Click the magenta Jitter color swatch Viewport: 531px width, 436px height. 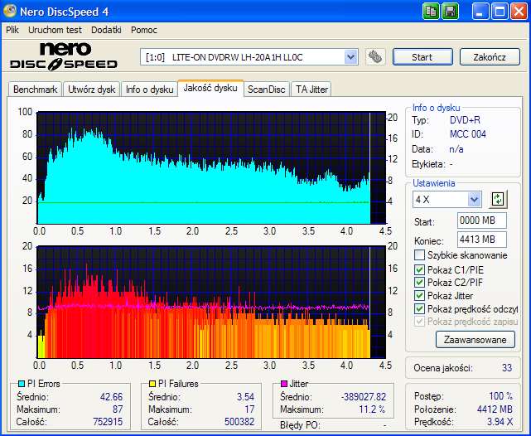tap(284, 384)
